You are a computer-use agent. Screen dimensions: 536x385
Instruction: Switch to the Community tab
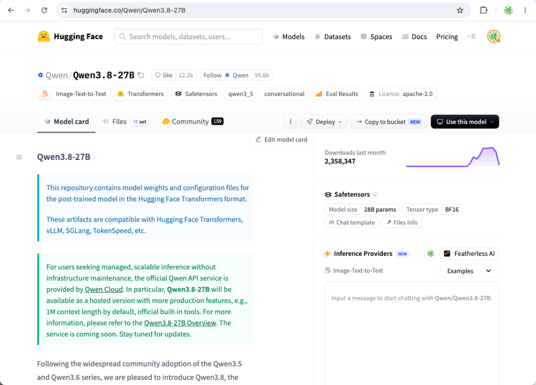[x=193, y=122]
